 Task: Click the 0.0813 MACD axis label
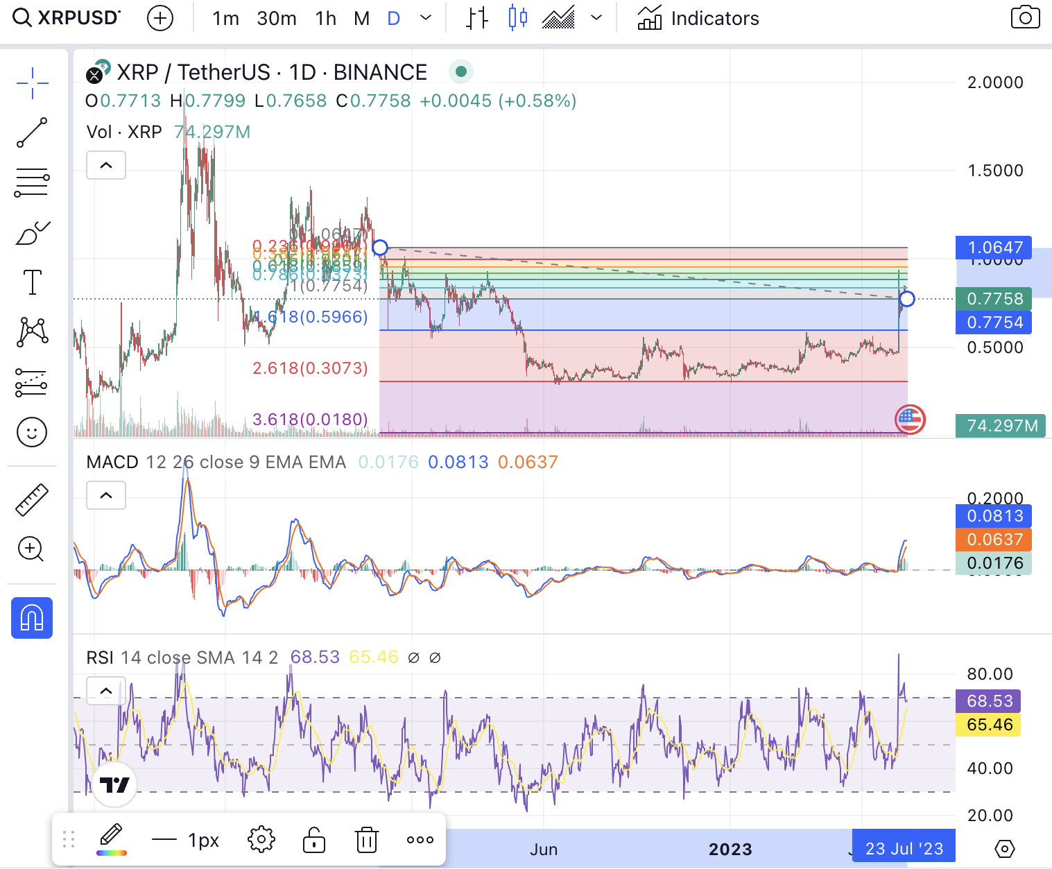click(994, 516)
